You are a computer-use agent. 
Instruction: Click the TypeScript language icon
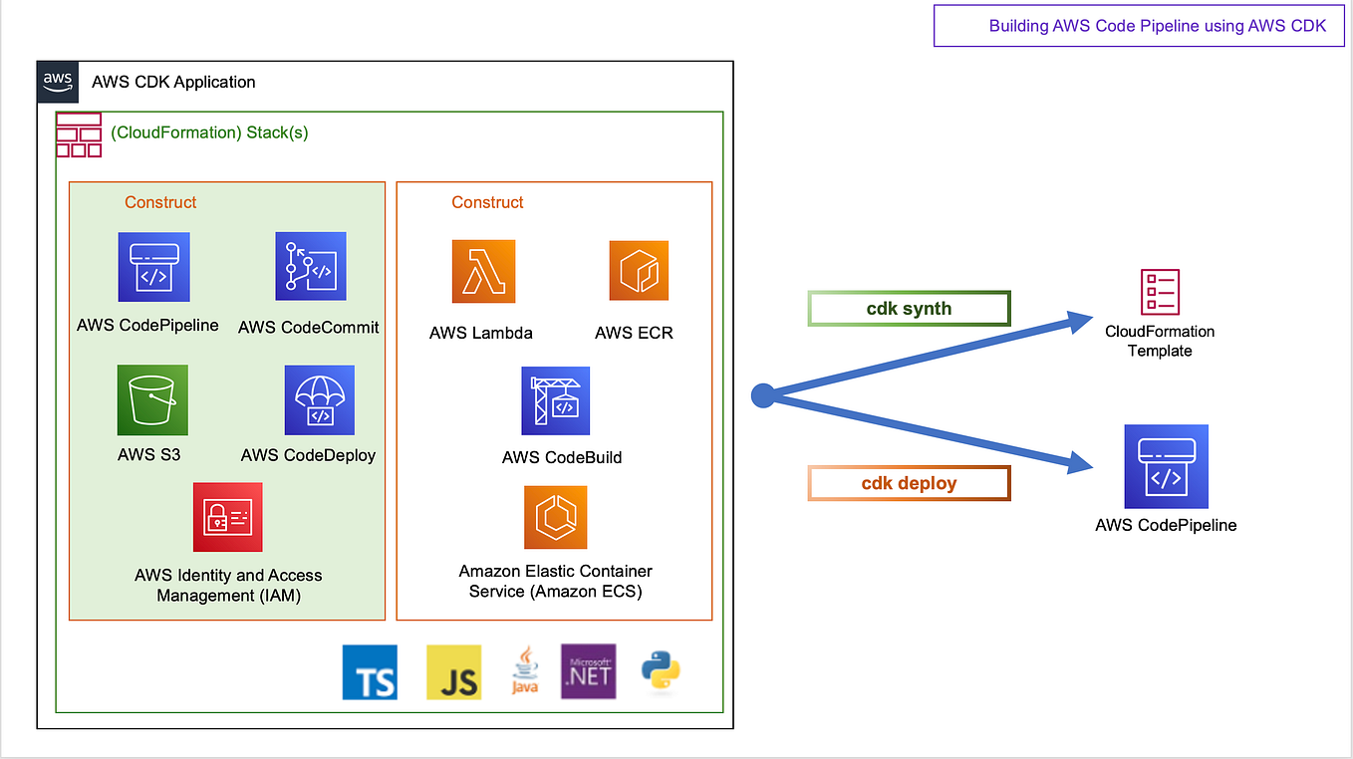(370, 672)
